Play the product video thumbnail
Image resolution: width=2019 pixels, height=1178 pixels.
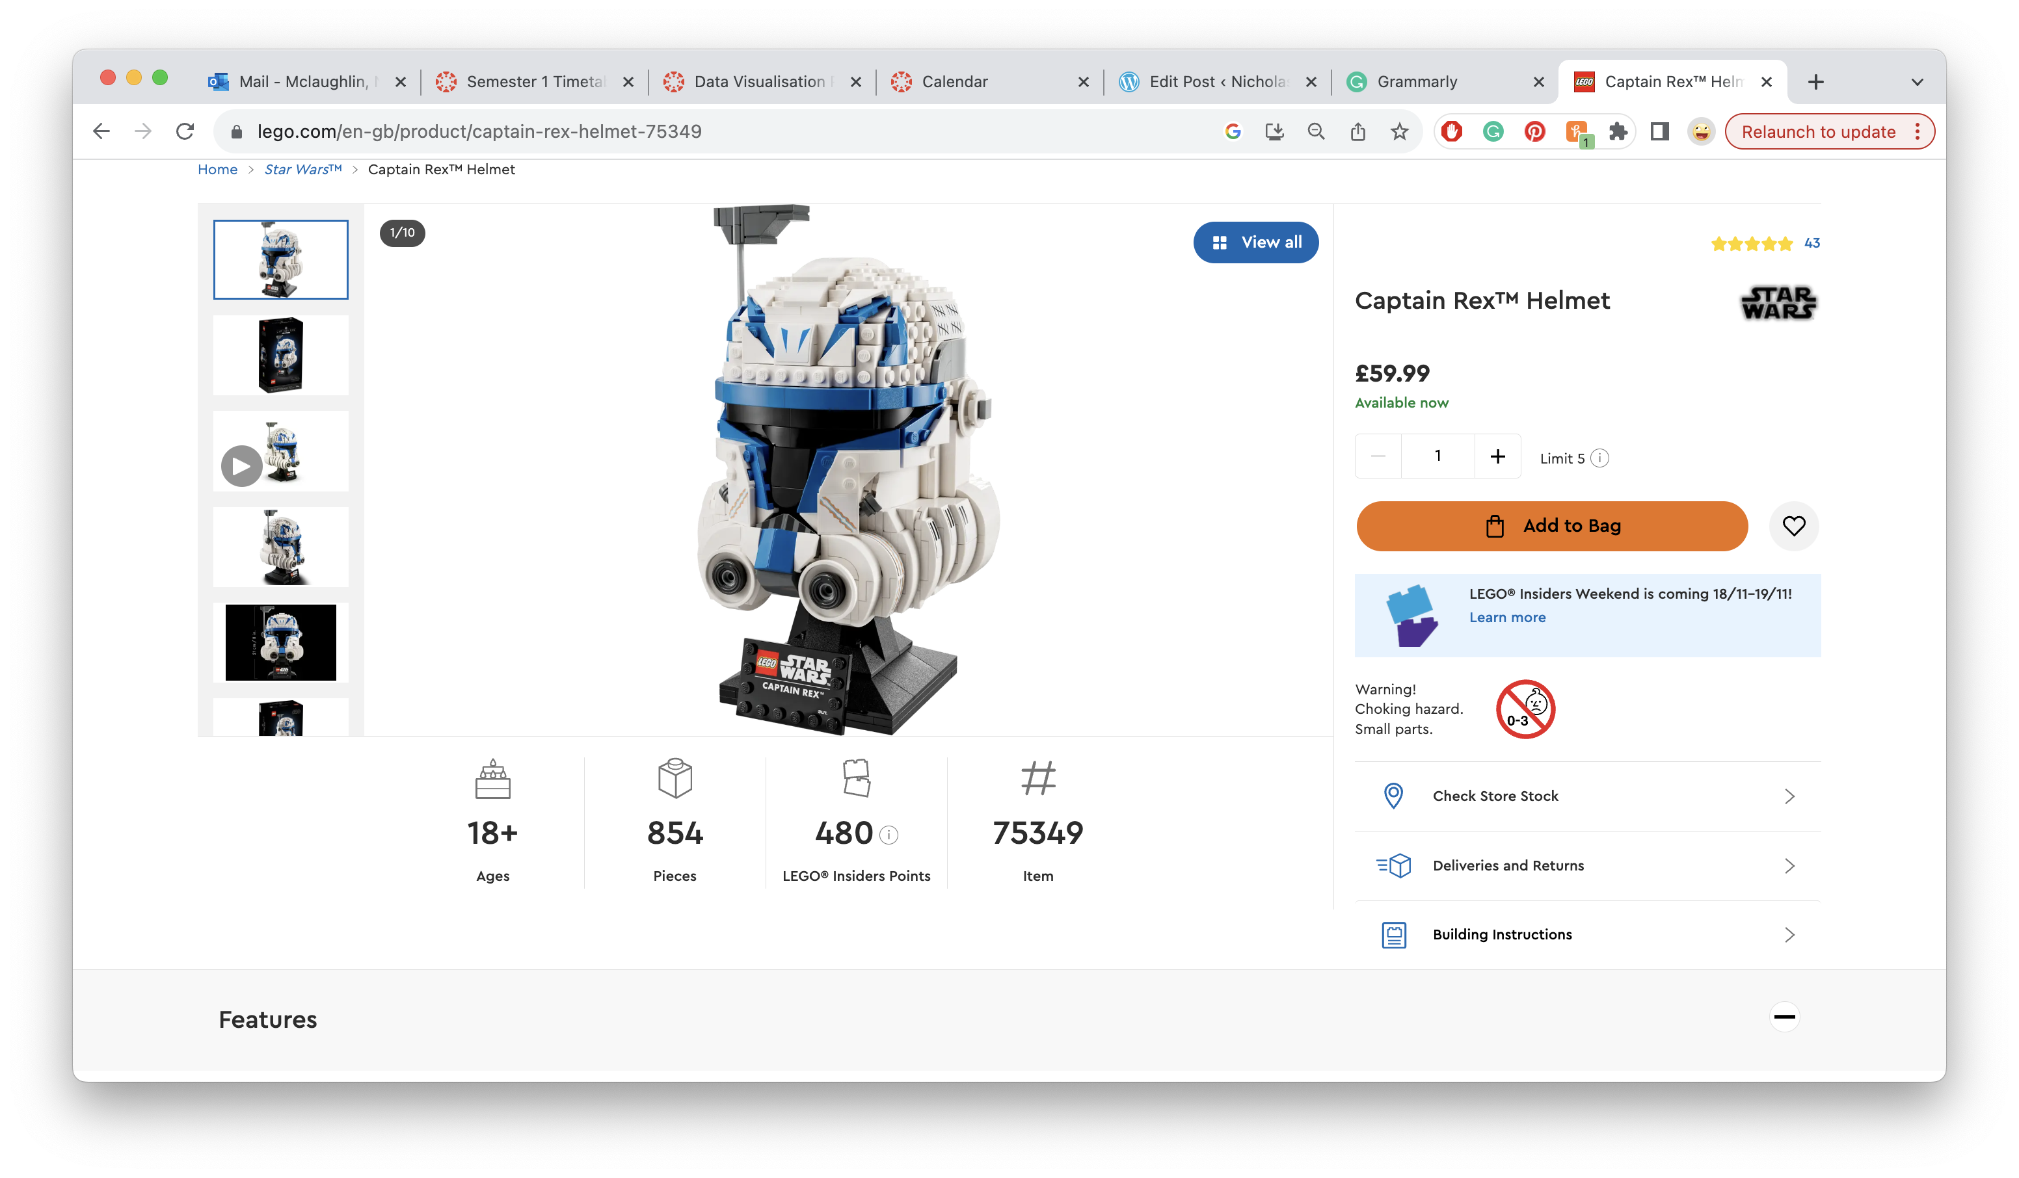coord(241,466)
